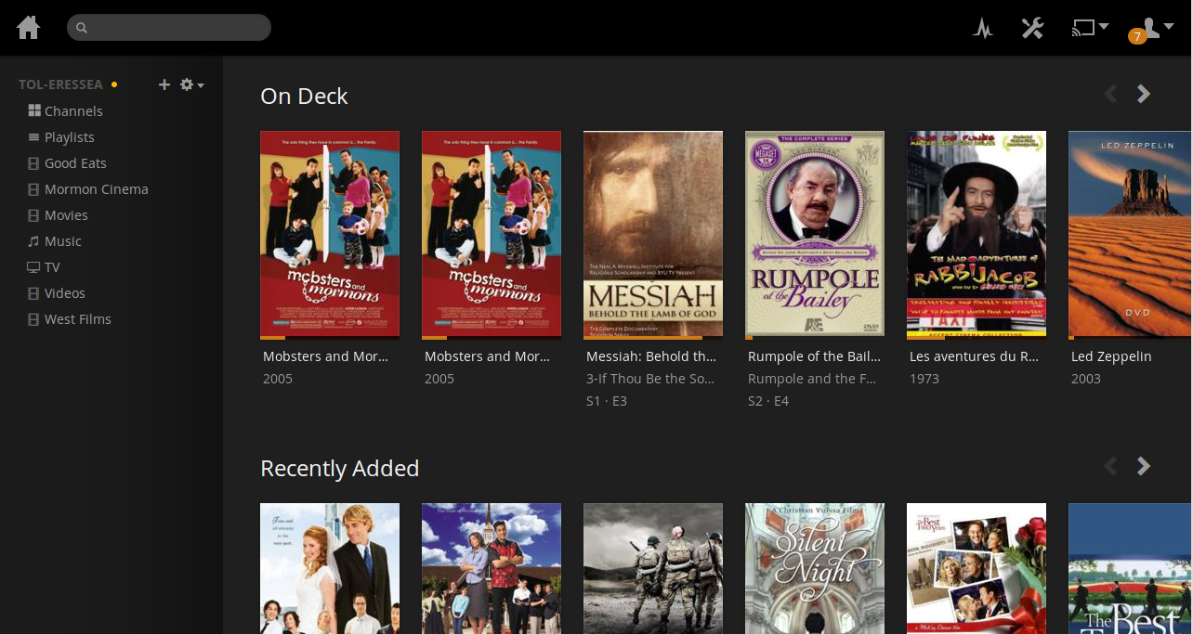
Task: Open the Rabbi Jacob movie poster
Action: coord(977,234)
